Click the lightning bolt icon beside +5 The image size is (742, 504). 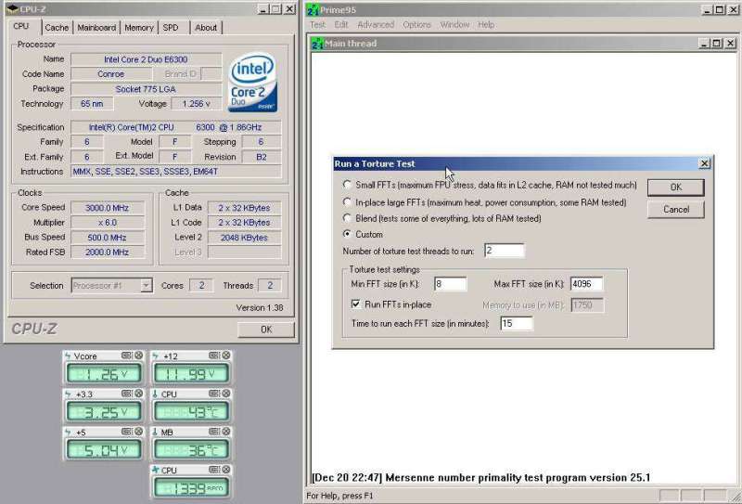tap(68, 432)
